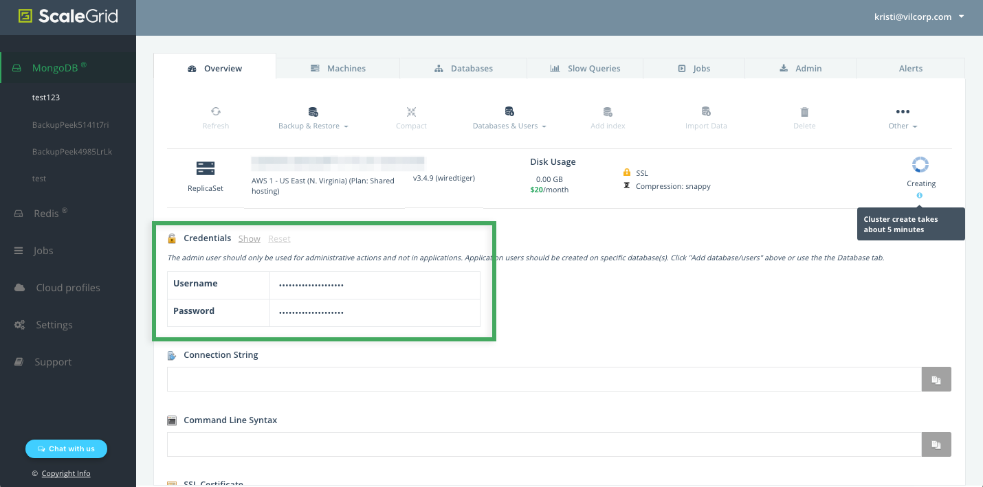
Task: Click the Connection String text field
Action: [544, 379]
